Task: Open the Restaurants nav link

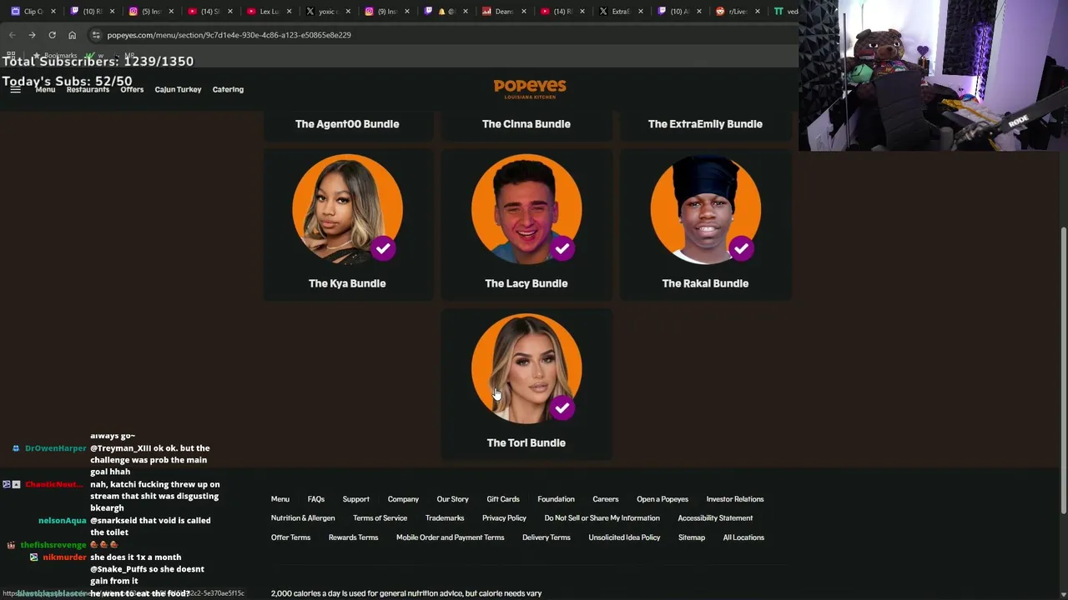Action: coord(88,89)
